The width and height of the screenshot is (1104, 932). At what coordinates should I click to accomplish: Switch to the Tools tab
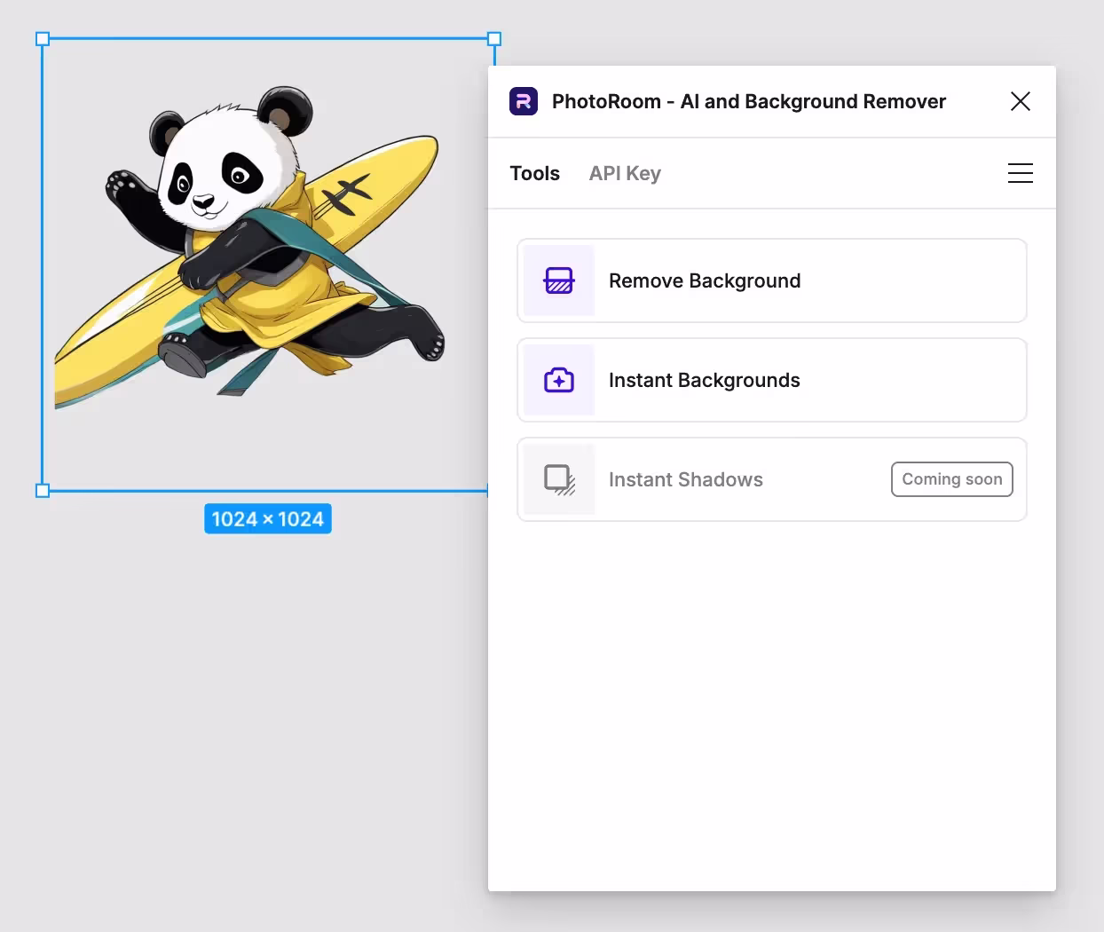[534, 173]
